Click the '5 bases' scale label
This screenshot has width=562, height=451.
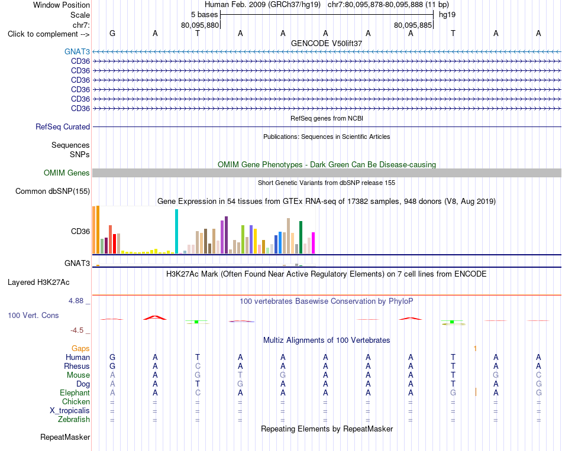click(x=204, y=15)
